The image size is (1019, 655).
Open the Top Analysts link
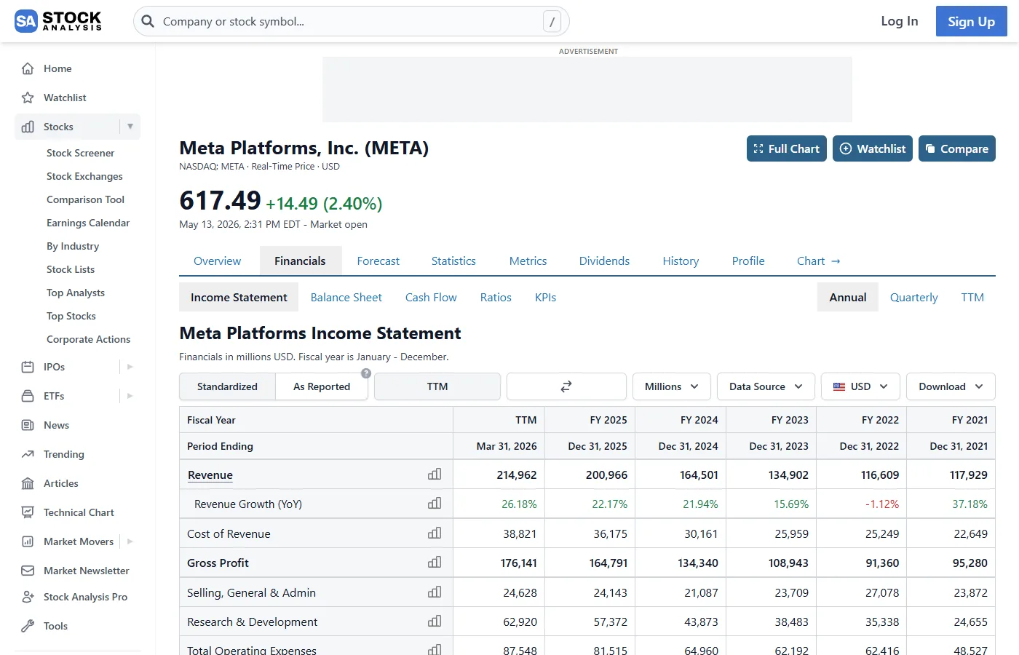[x=76, y=293]
